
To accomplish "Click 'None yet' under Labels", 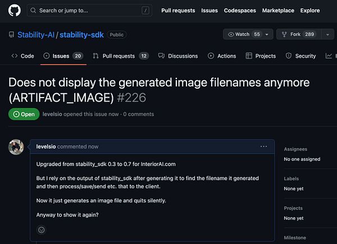I will click(x=294, y=188).
